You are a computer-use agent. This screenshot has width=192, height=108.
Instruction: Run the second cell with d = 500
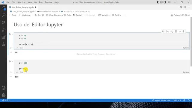[x=10, y=61]
